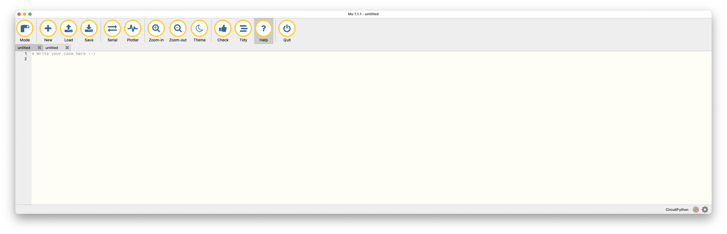Viewport: 727px width, 234px height.
Task: Open Mu administration gear settings
Action: coord(705,210)
